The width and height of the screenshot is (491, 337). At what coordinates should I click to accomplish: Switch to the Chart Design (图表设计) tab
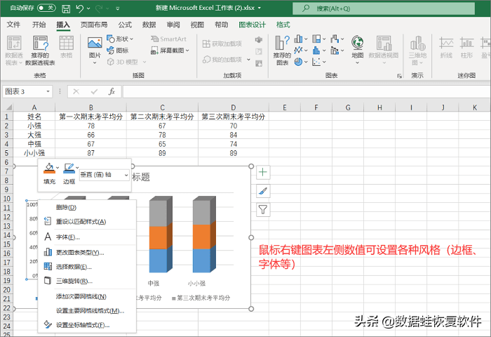pos(252,25)
